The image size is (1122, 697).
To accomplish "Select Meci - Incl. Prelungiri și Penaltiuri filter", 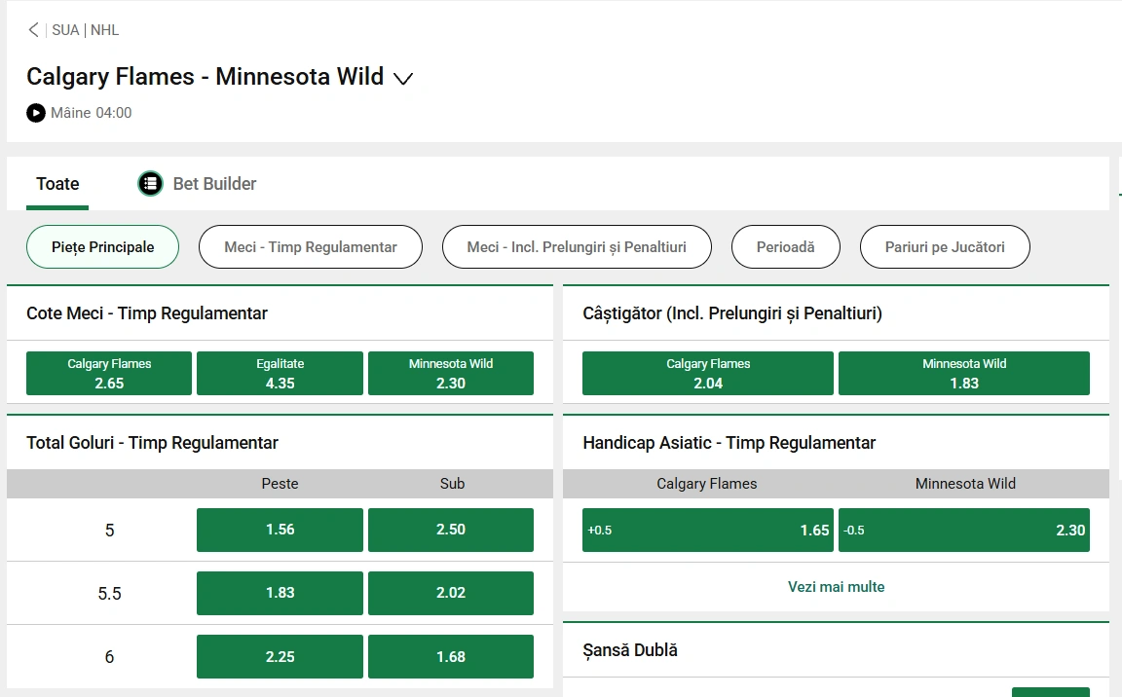I will tap(577, 247).
